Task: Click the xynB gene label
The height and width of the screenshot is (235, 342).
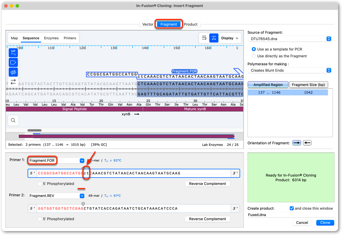Action: tap(126, 114)
